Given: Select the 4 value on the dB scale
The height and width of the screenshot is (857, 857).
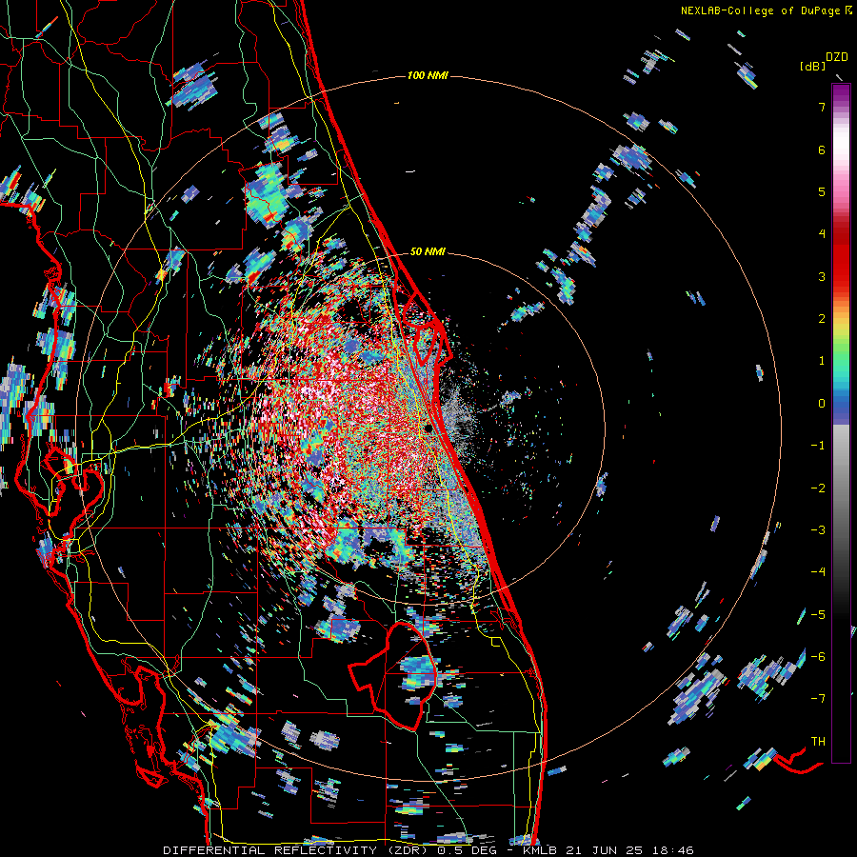Looking at the screenshot, I should click(822, 234).
